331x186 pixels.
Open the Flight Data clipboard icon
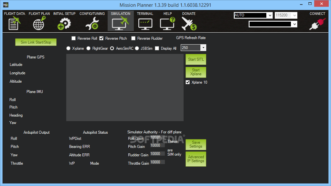tap(14, 23)
